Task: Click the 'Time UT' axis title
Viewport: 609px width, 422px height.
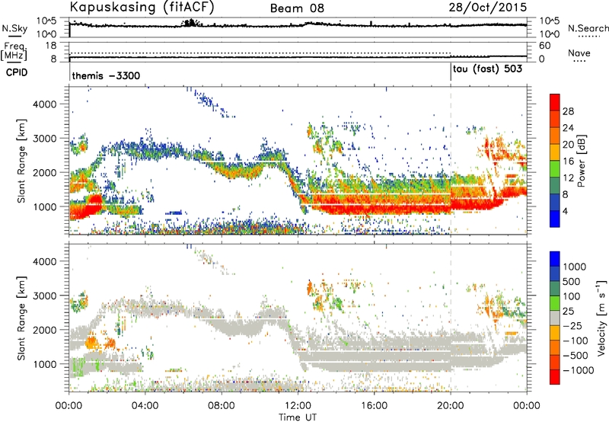Action: (x=298, y=417)
